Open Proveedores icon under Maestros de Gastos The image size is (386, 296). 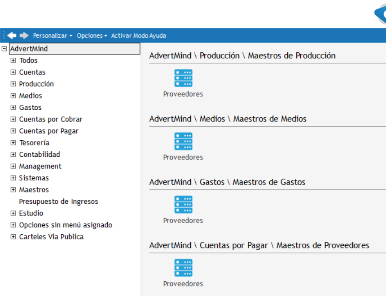183,205
